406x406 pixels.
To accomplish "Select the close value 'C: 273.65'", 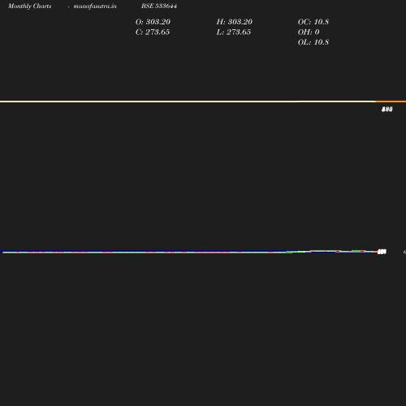I will 153,32.
